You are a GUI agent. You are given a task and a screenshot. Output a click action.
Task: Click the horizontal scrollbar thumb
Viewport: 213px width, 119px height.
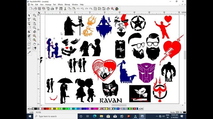[119, 105]
